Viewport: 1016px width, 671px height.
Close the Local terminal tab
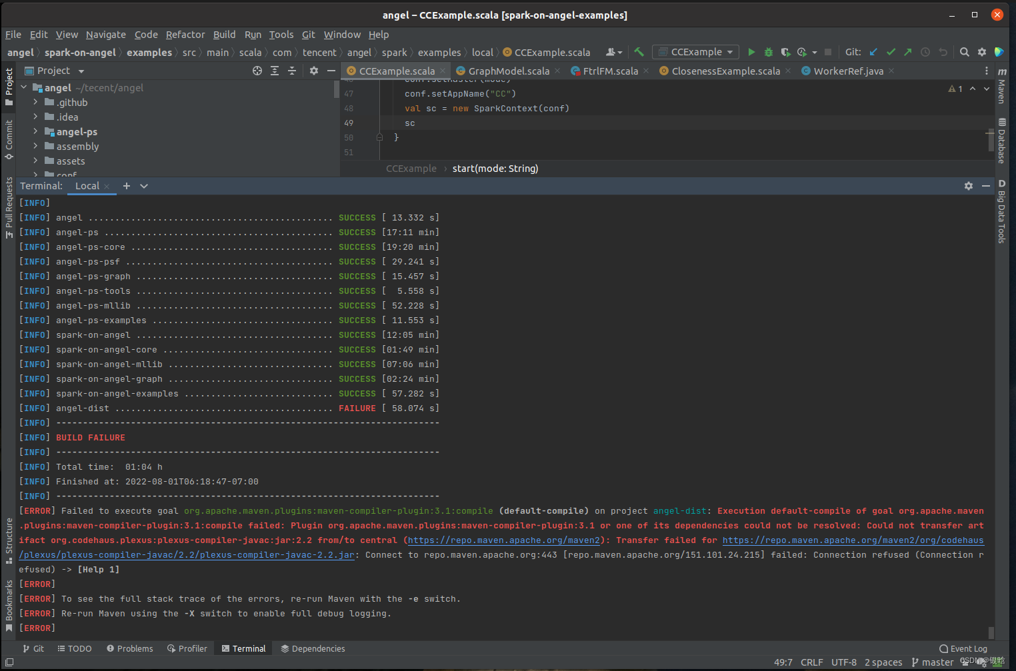click(107, 186)
